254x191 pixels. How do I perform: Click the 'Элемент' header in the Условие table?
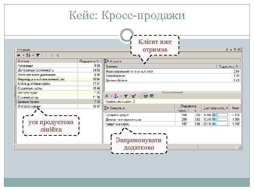[161, 66]
